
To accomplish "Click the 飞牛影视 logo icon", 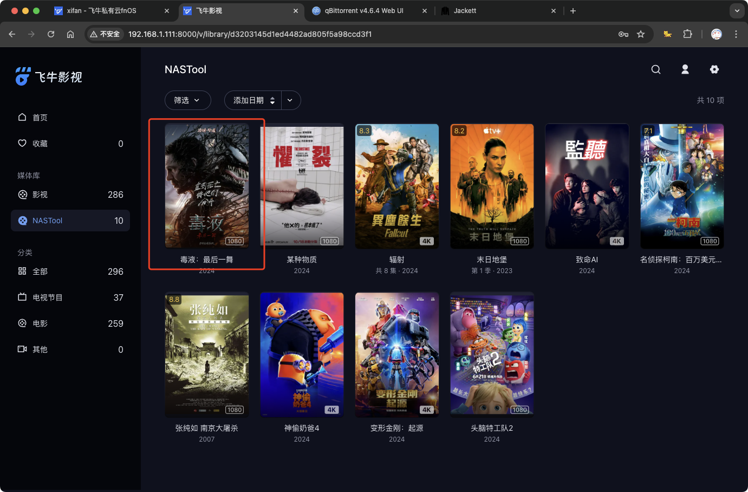I will coord(23,76).
